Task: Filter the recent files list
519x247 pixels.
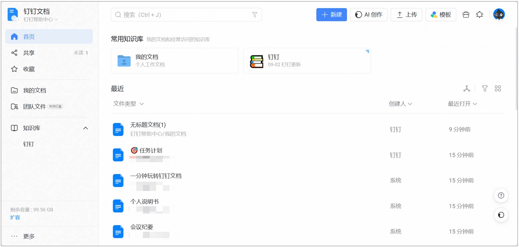Action: click(485, 89)
